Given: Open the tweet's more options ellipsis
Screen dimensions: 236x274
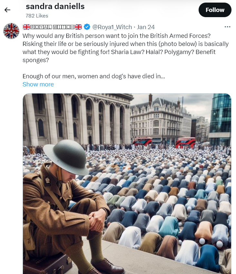Looking at the screenshot, I should [228, 27].
